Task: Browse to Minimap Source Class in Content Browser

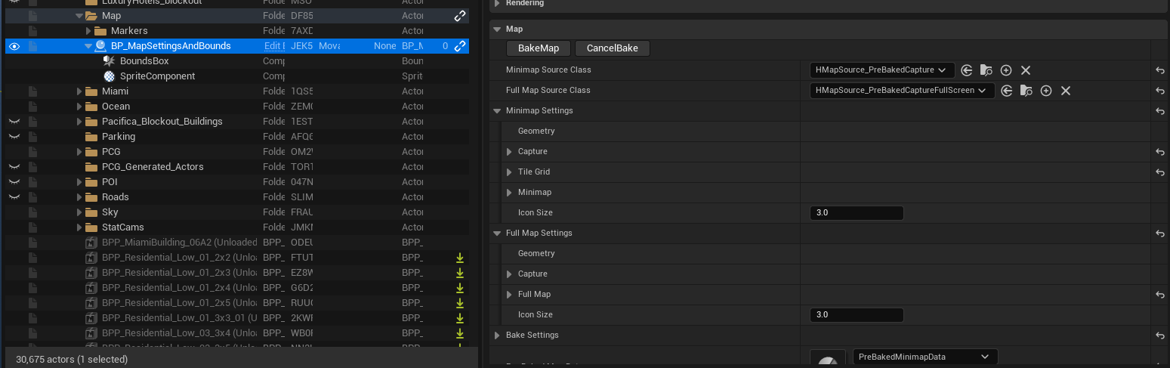Action: [986, 70]
